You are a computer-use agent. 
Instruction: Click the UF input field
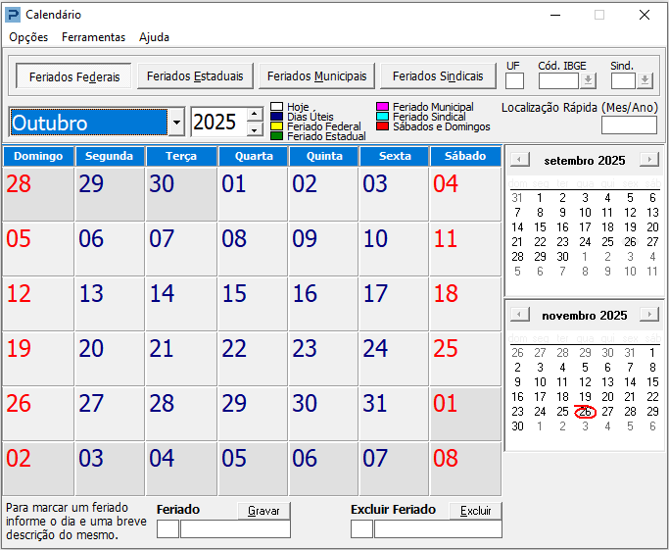click(x=514, y=80)
